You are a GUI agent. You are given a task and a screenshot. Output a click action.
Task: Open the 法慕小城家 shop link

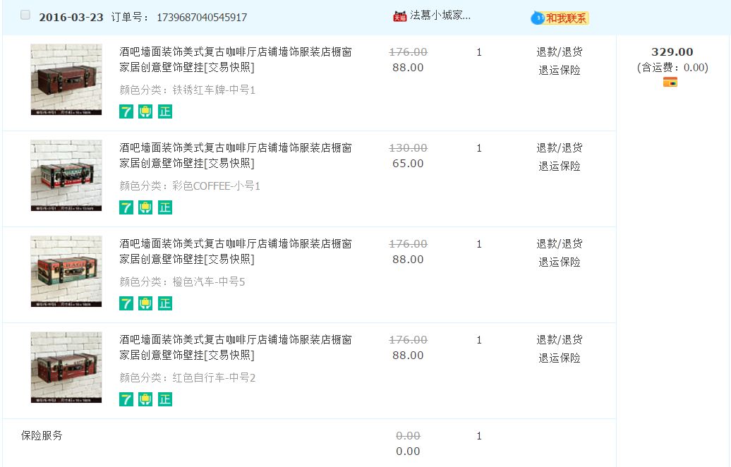pyautogui.click(x=440, y=16)
